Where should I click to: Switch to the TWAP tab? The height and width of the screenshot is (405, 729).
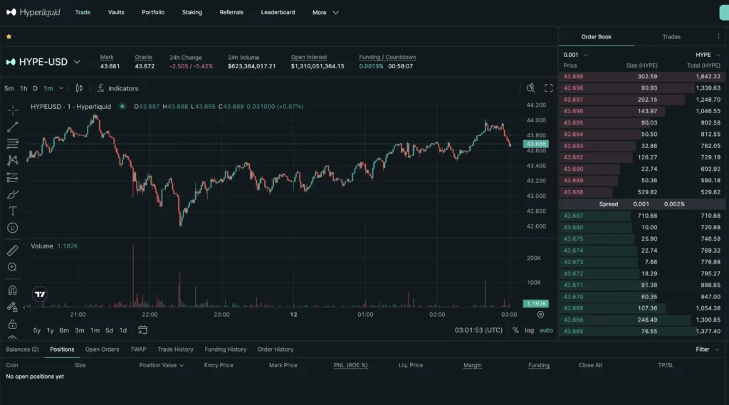138,349
